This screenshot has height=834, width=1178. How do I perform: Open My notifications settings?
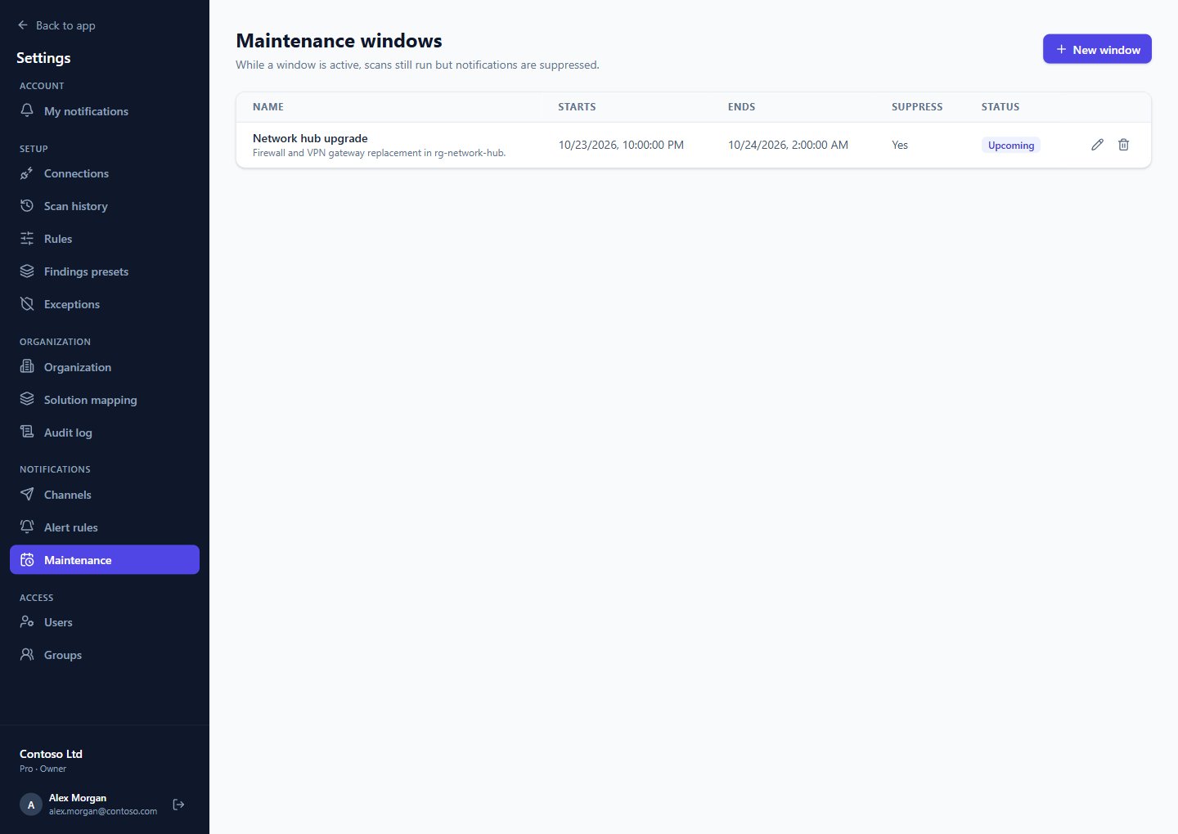coord(105,111)
